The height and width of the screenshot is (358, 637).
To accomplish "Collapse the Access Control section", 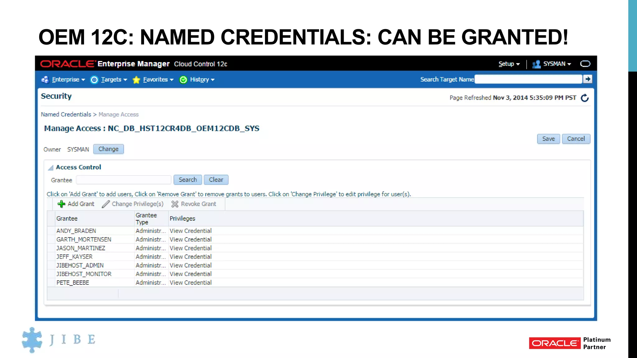I will (51, 168).
